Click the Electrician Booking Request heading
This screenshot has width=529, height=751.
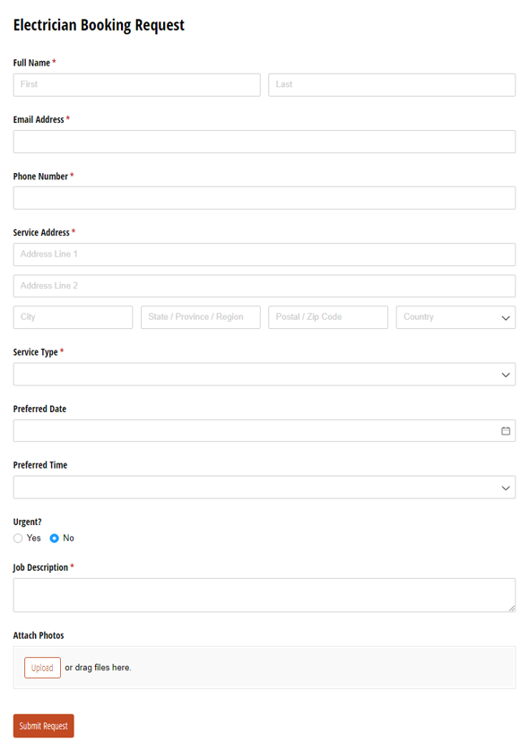pos(99,25)
